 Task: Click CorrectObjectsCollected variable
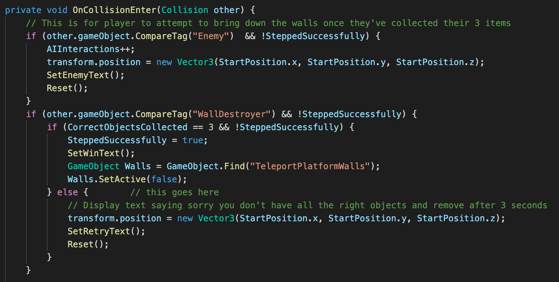127,127
